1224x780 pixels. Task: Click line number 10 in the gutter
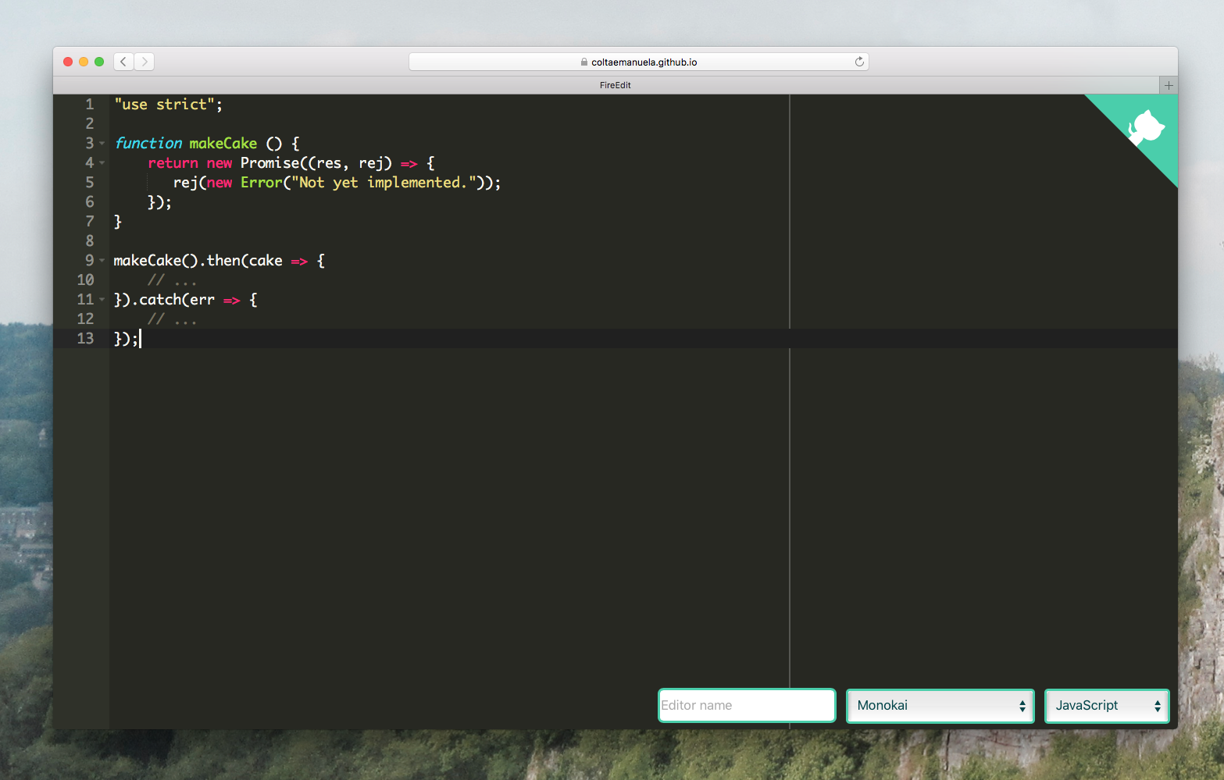click(x=85, y=280)
